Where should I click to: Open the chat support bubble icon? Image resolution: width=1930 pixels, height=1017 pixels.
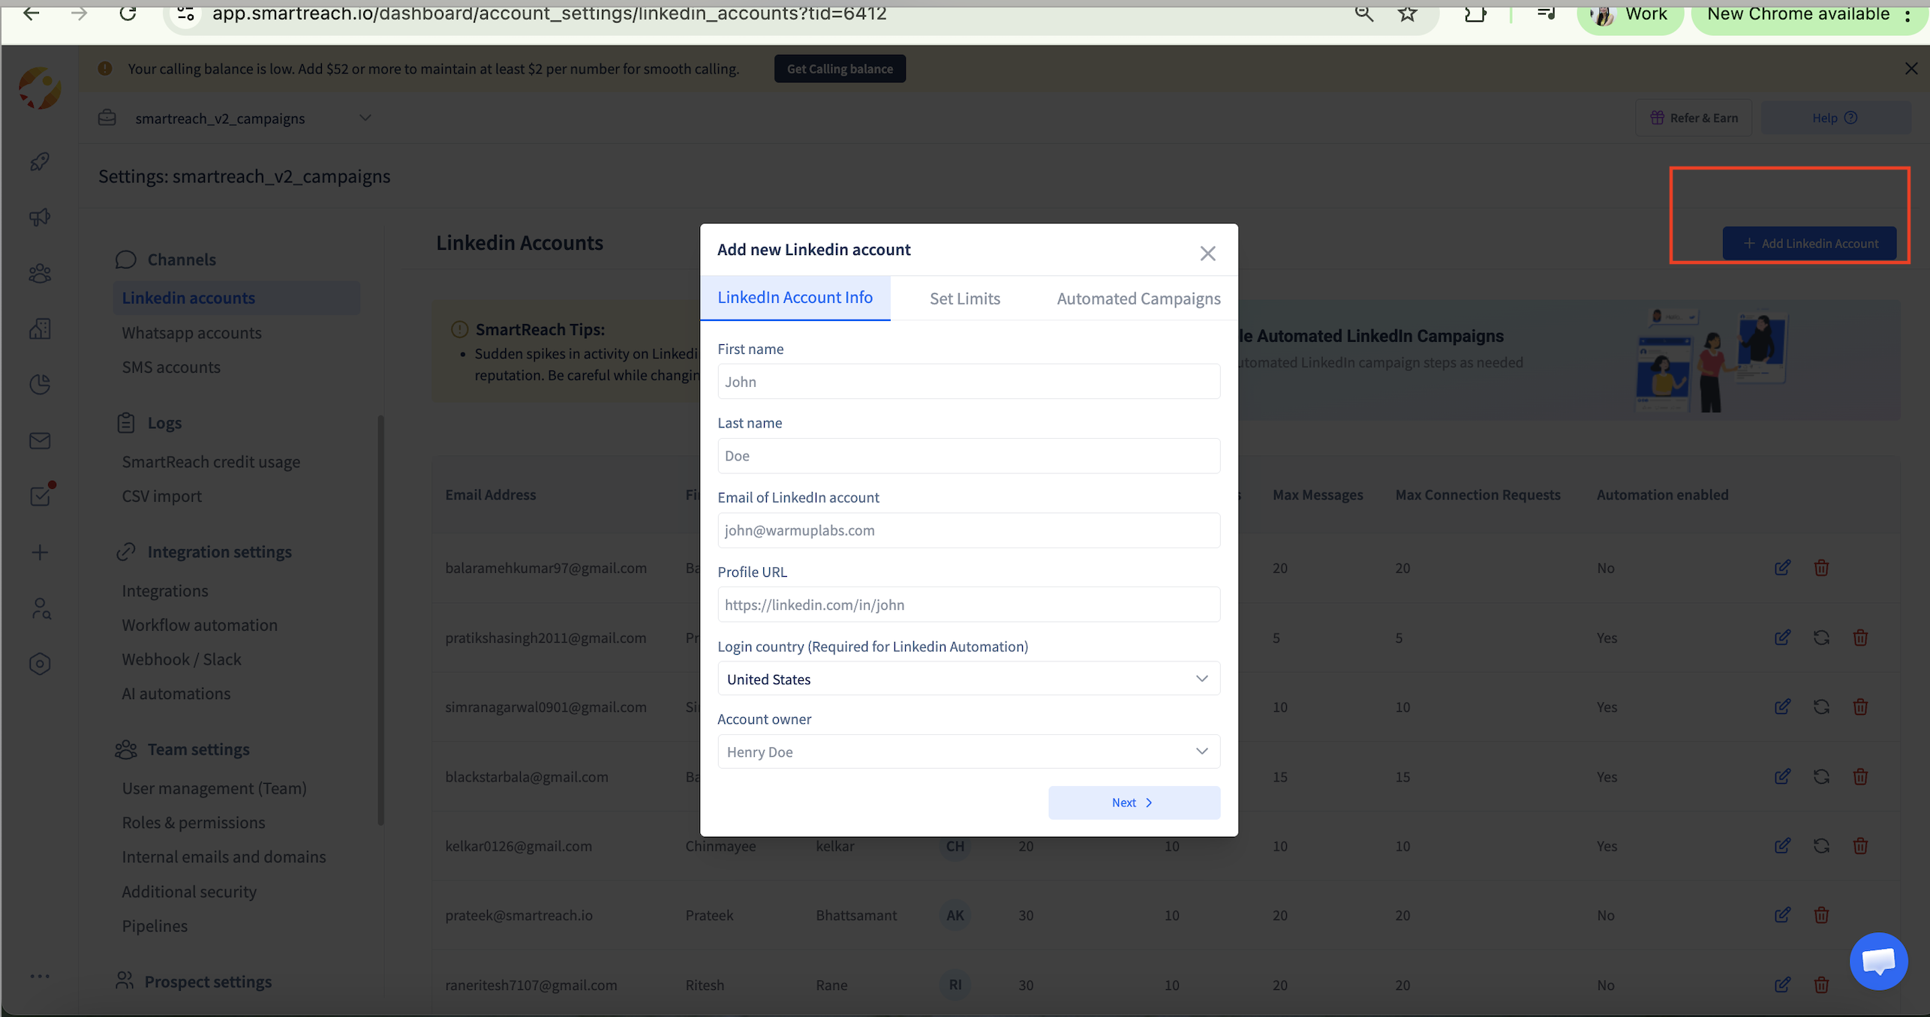[x=1878, y=961]
